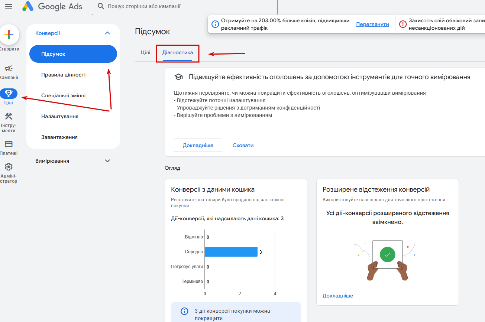Switch to the Цілі tab
This screenshot has height=322, width=485.
[x=146, y=53]
